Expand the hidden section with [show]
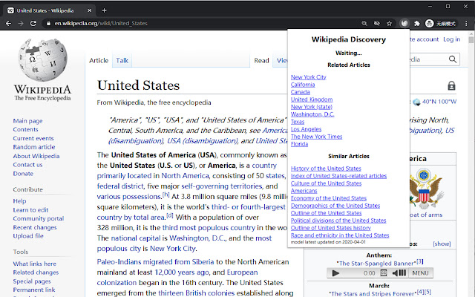Viewport: 475px width, 297px height. 442,244
